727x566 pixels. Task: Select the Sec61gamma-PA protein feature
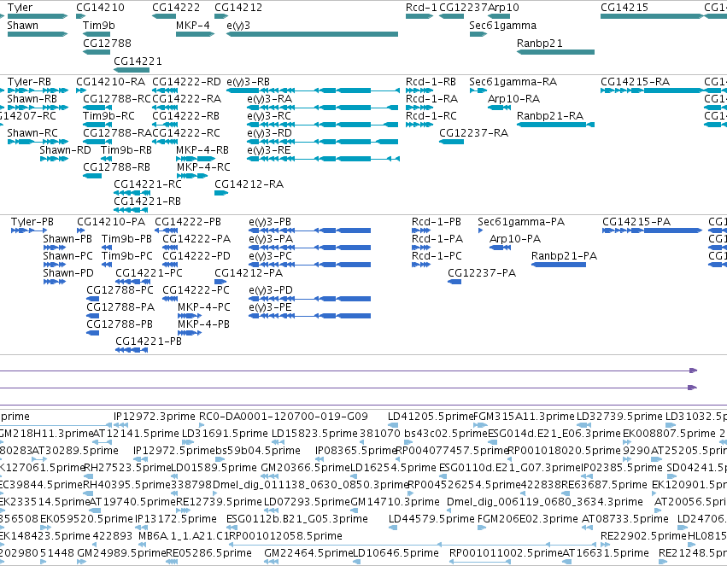(480, 230)
